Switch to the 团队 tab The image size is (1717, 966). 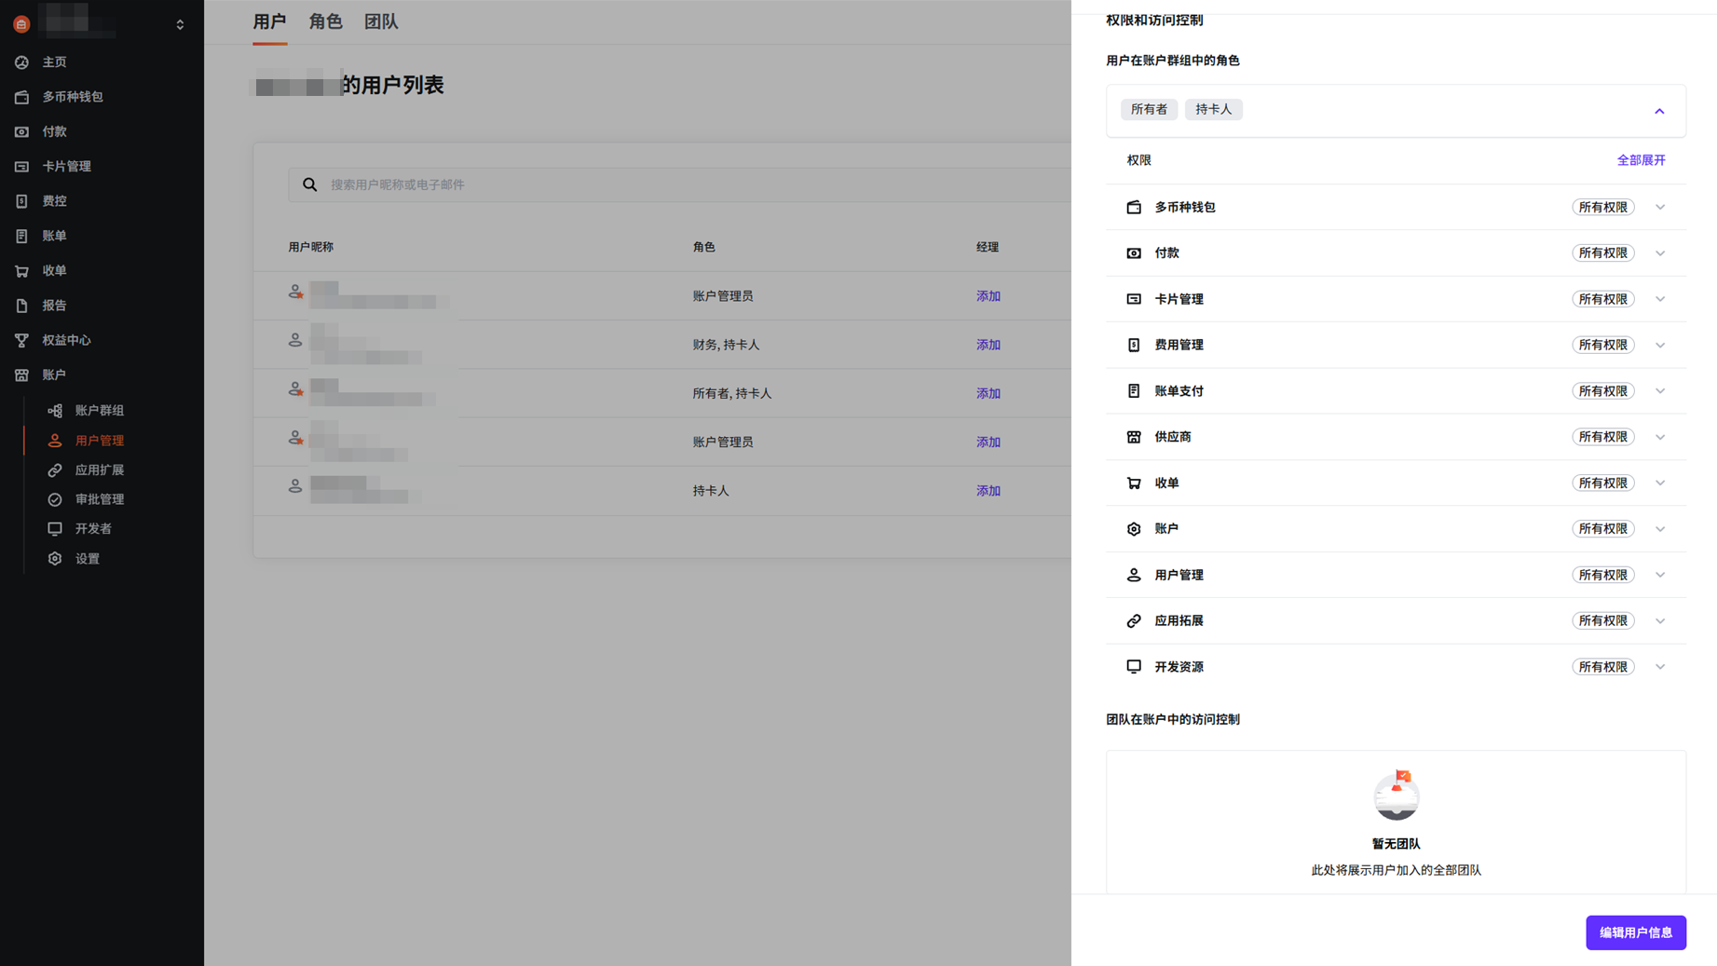click(x=380, y=22)
